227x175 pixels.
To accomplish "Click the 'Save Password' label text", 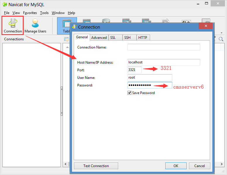I will [x=143, y=93].
